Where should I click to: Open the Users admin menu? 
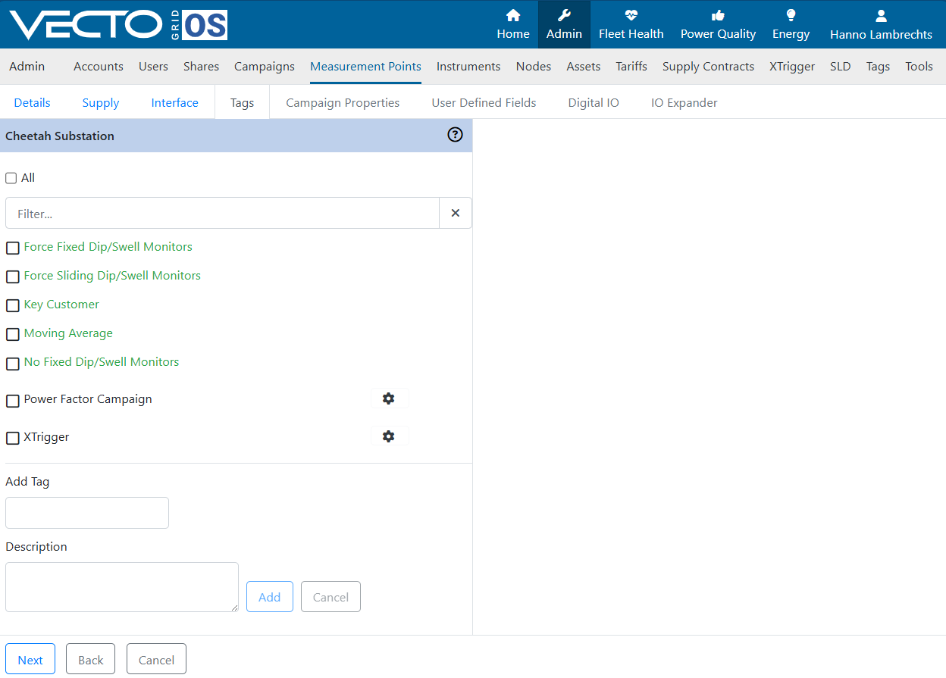(x=153, y=67)
